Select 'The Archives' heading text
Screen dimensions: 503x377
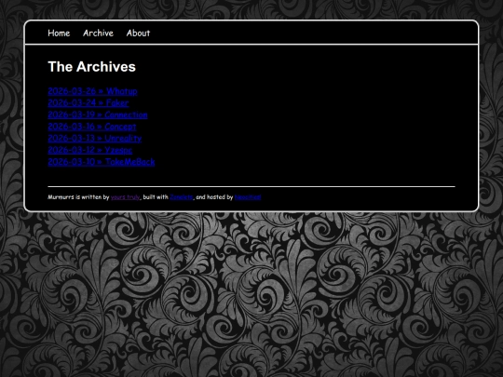click(x=91, y=67)
